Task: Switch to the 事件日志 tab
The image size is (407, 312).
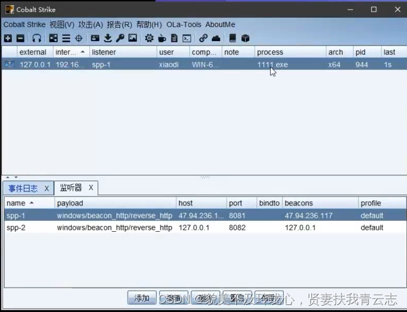Action: pyautogui.click(x=23, y=188)
